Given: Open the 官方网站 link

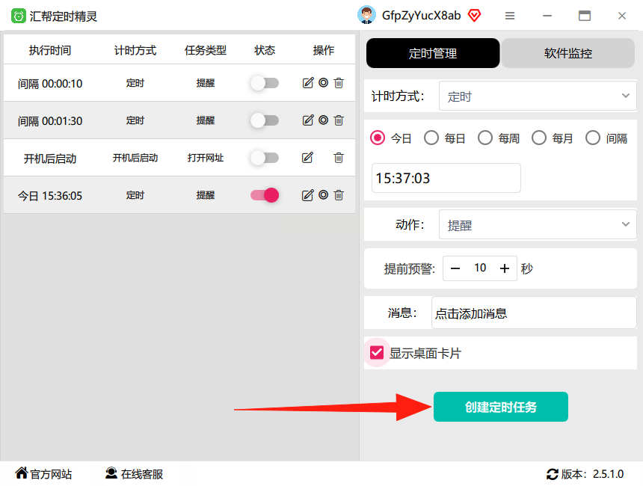Looking at the screenshot, I should click(43, 474).
